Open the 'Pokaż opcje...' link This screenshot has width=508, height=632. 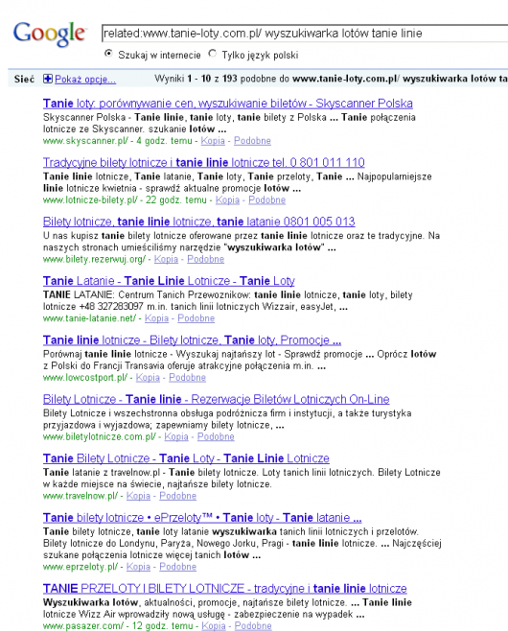coord(85,80)
